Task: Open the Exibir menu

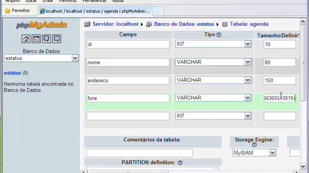Action: (x=48, y=1)
